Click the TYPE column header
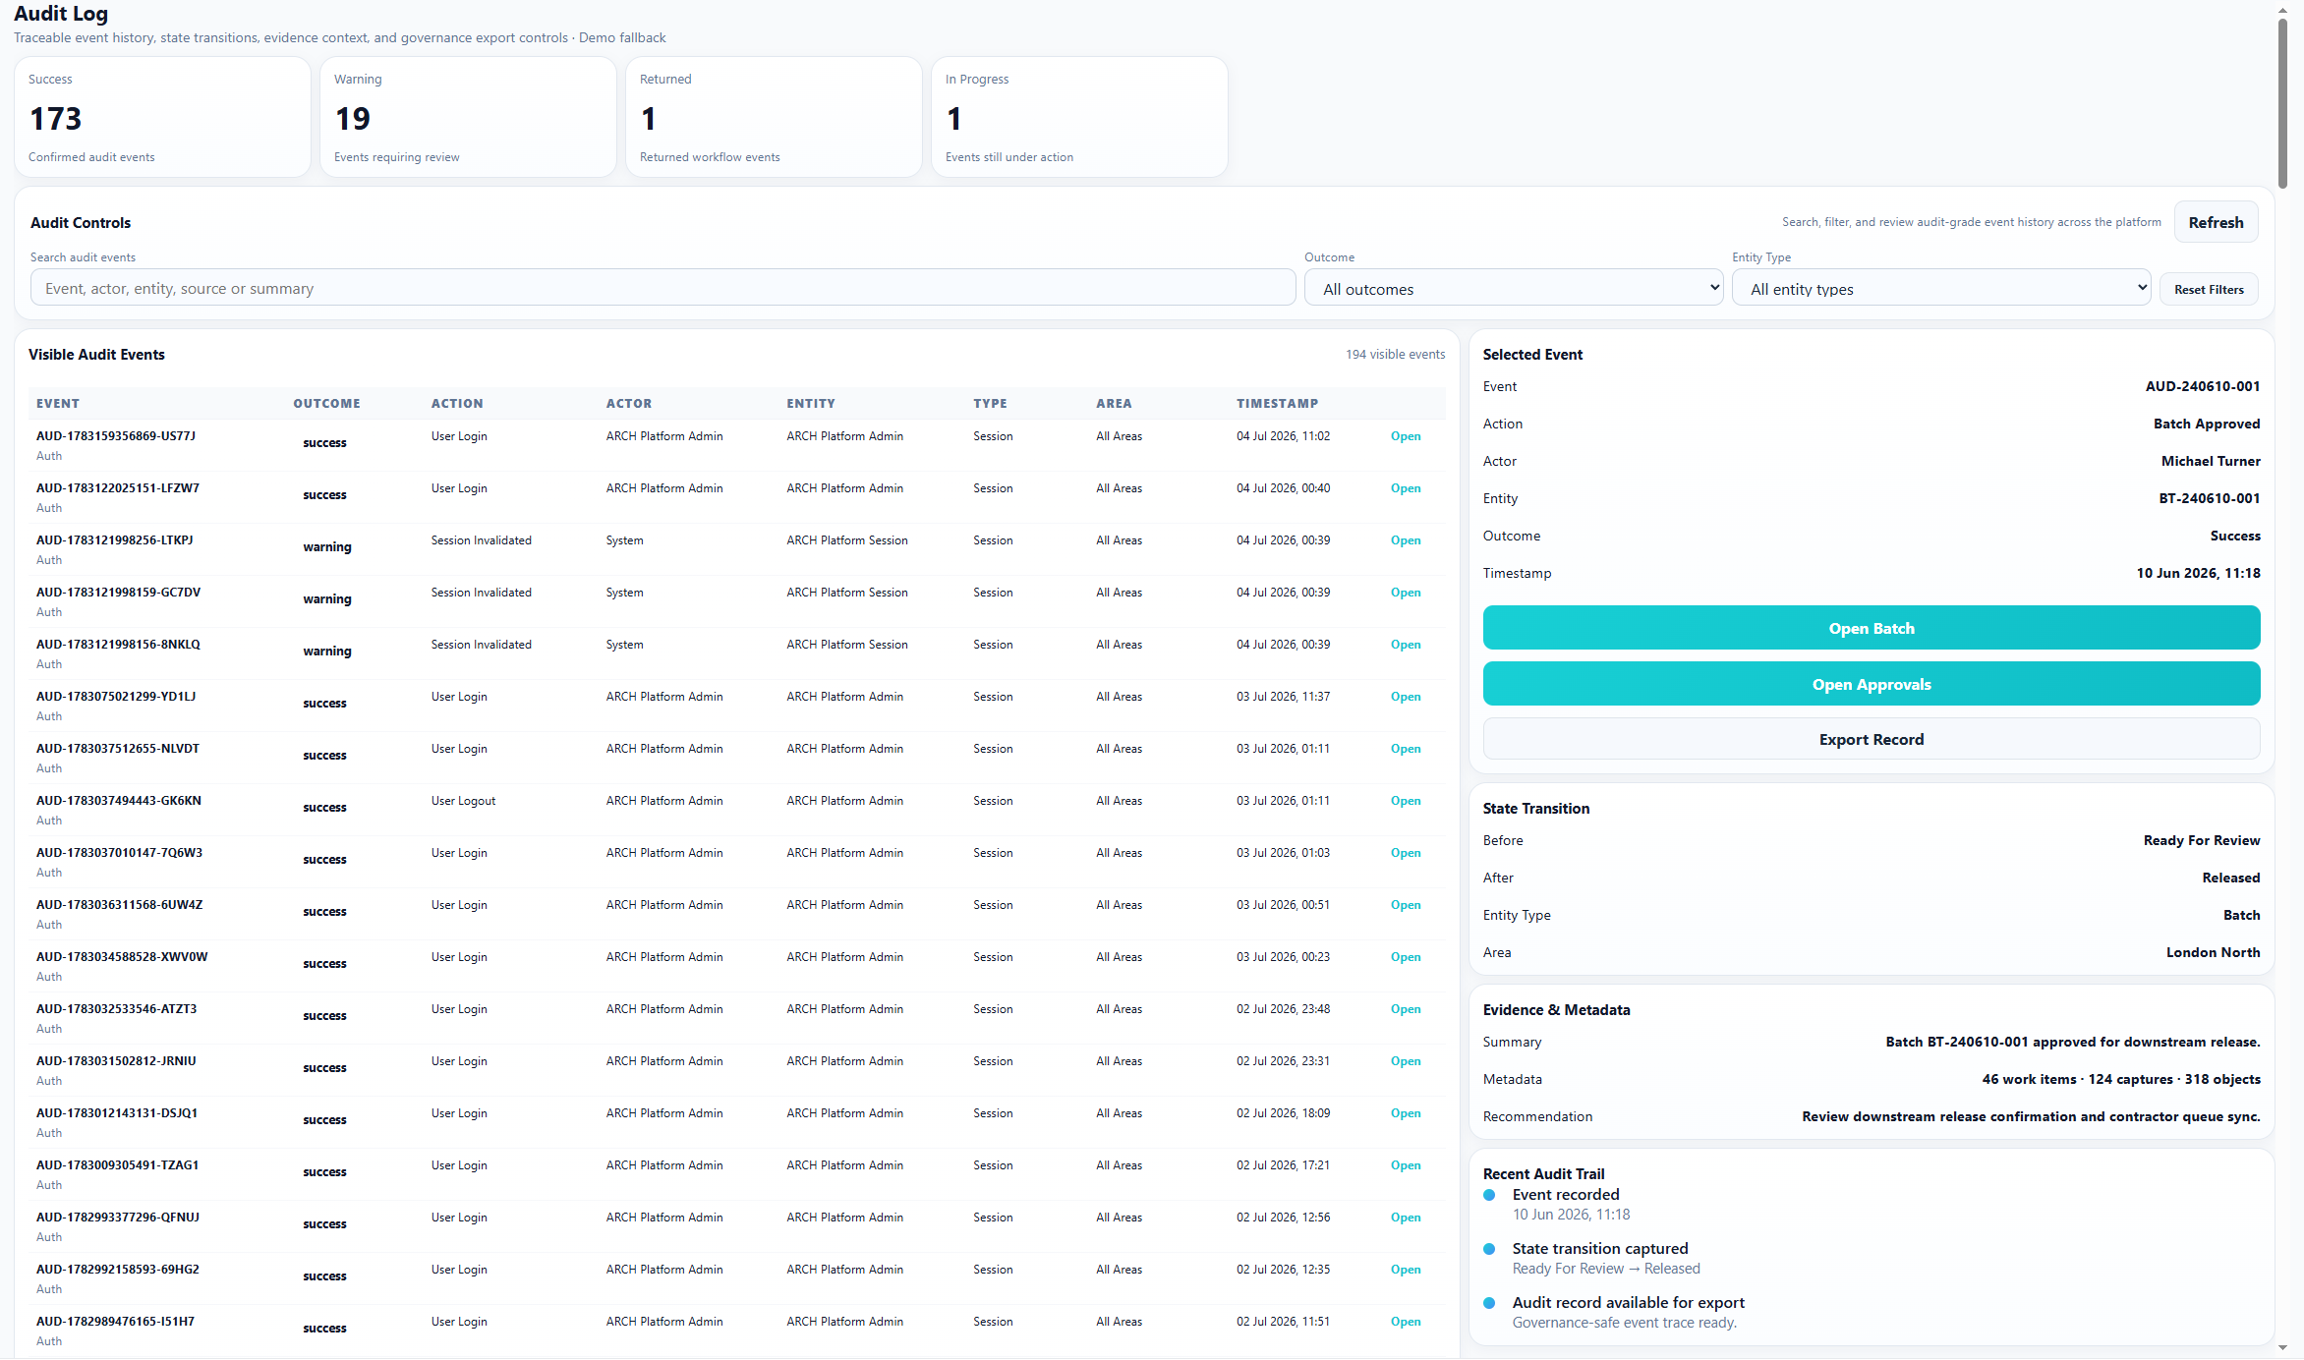The image size is (2304, 1360). click(990, 404)
